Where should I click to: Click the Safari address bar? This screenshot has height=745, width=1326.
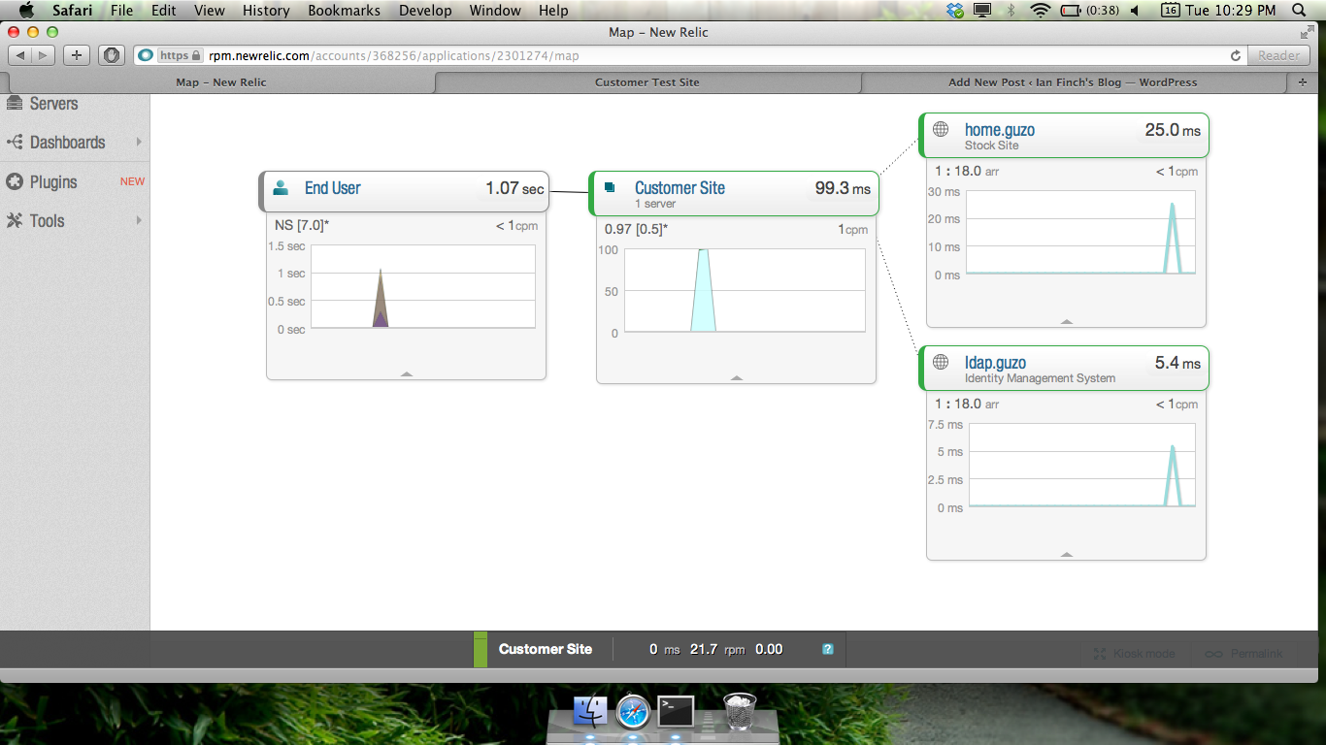[680, 55]
